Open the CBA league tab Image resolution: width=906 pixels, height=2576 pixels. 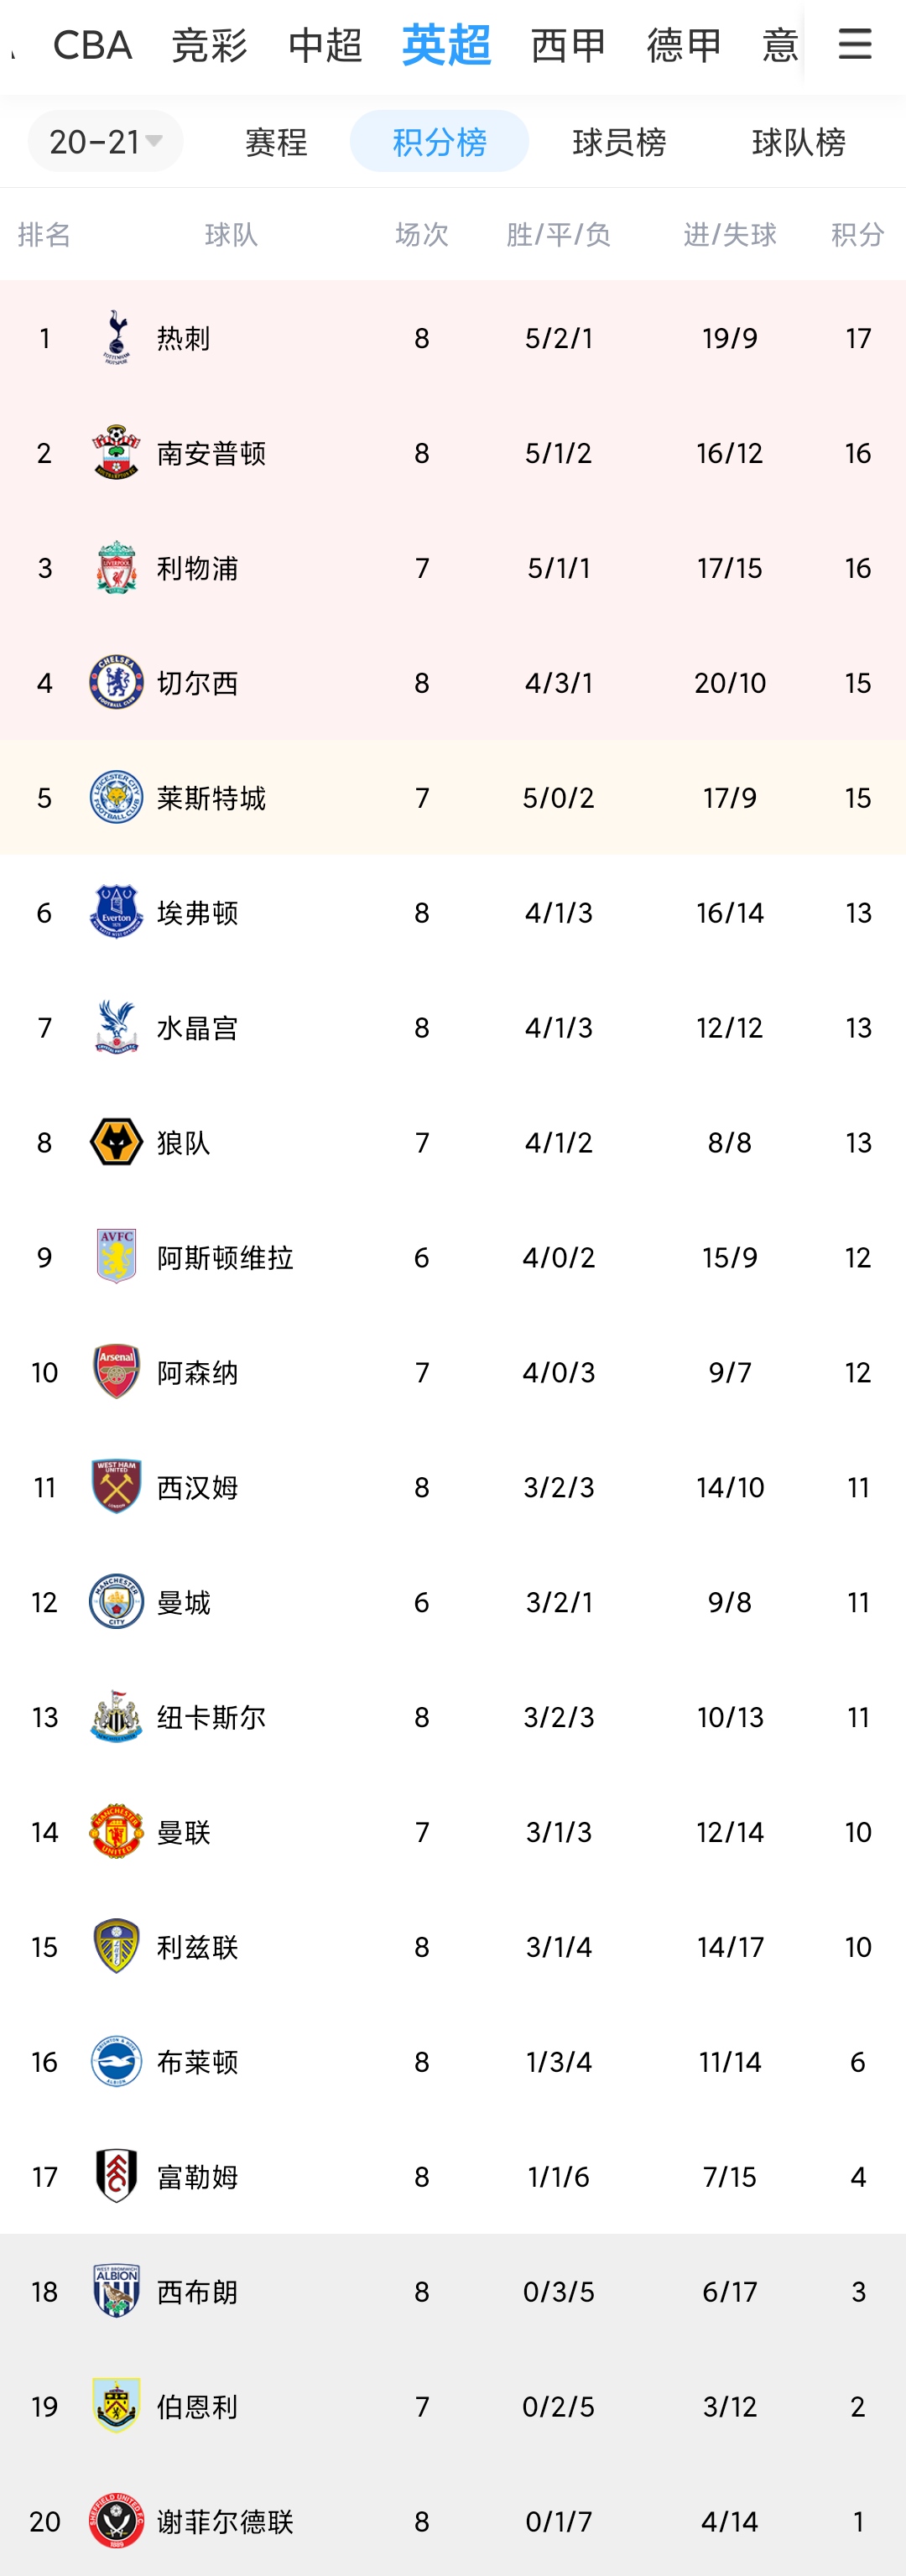92,45
